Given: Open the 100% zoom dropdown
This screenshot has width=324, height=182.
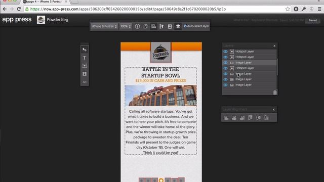Looking at the screenshot, I should click(126, 26).
